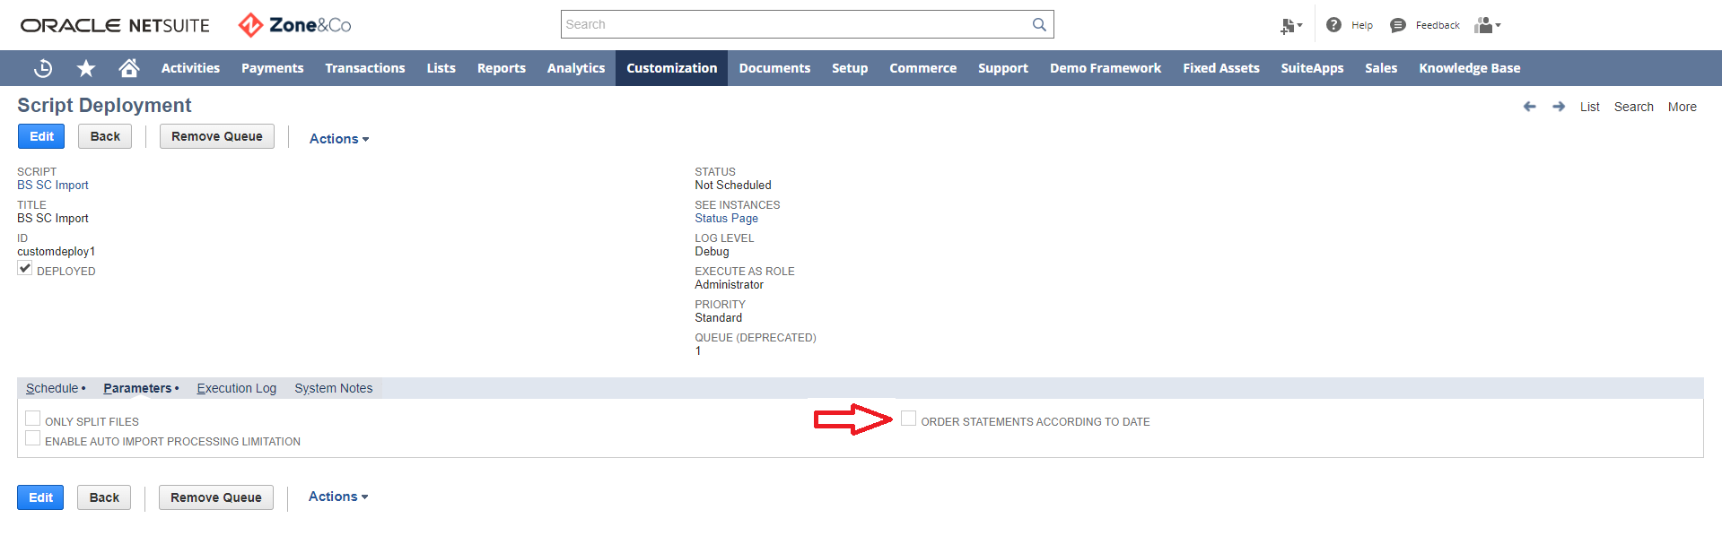Image resolution: width=1722 pixels, height=553 pixels.
Task: Open the Setup menu
Action: (850, 68)
